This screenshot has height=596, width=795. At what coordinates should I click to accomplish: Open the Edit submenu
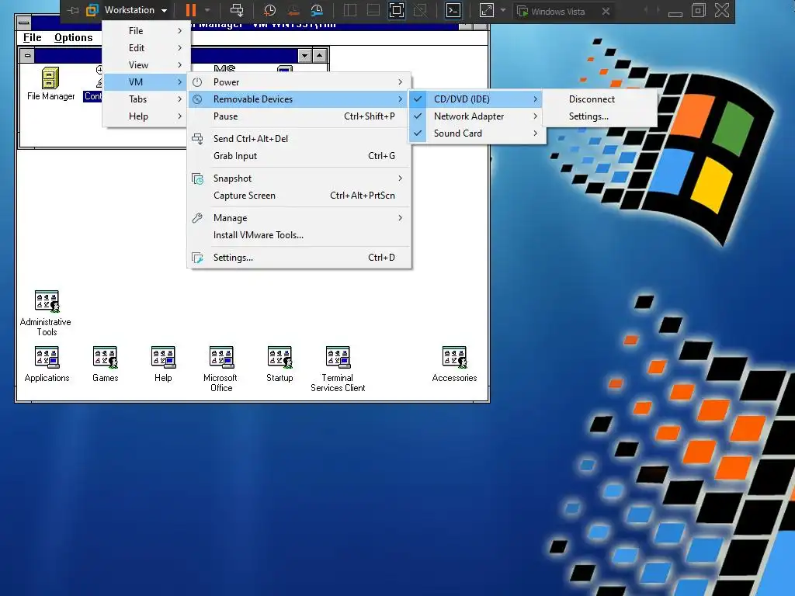tap(147, 48)
